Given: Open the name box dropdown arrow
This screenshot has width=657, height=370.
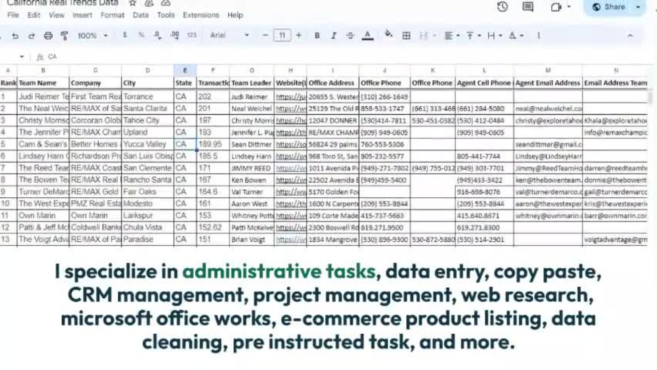Looking at the screenshot, I should click(x=22, y=57).
